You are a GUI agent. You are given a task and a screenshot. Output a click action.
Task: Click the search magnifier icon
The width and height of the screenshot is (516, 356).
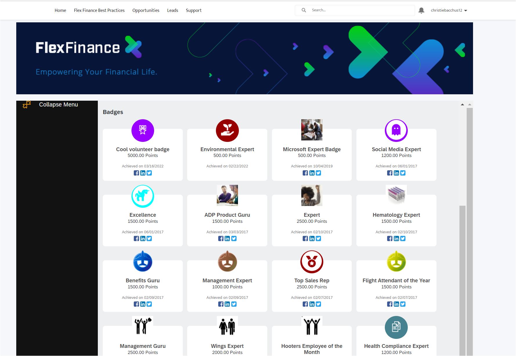(x=304, y=10)
